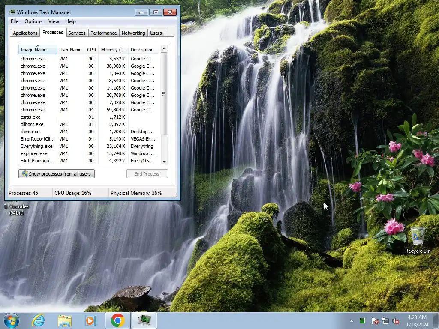Sort by the User Name column header
The image size is (439, 329).
(70, 50)
